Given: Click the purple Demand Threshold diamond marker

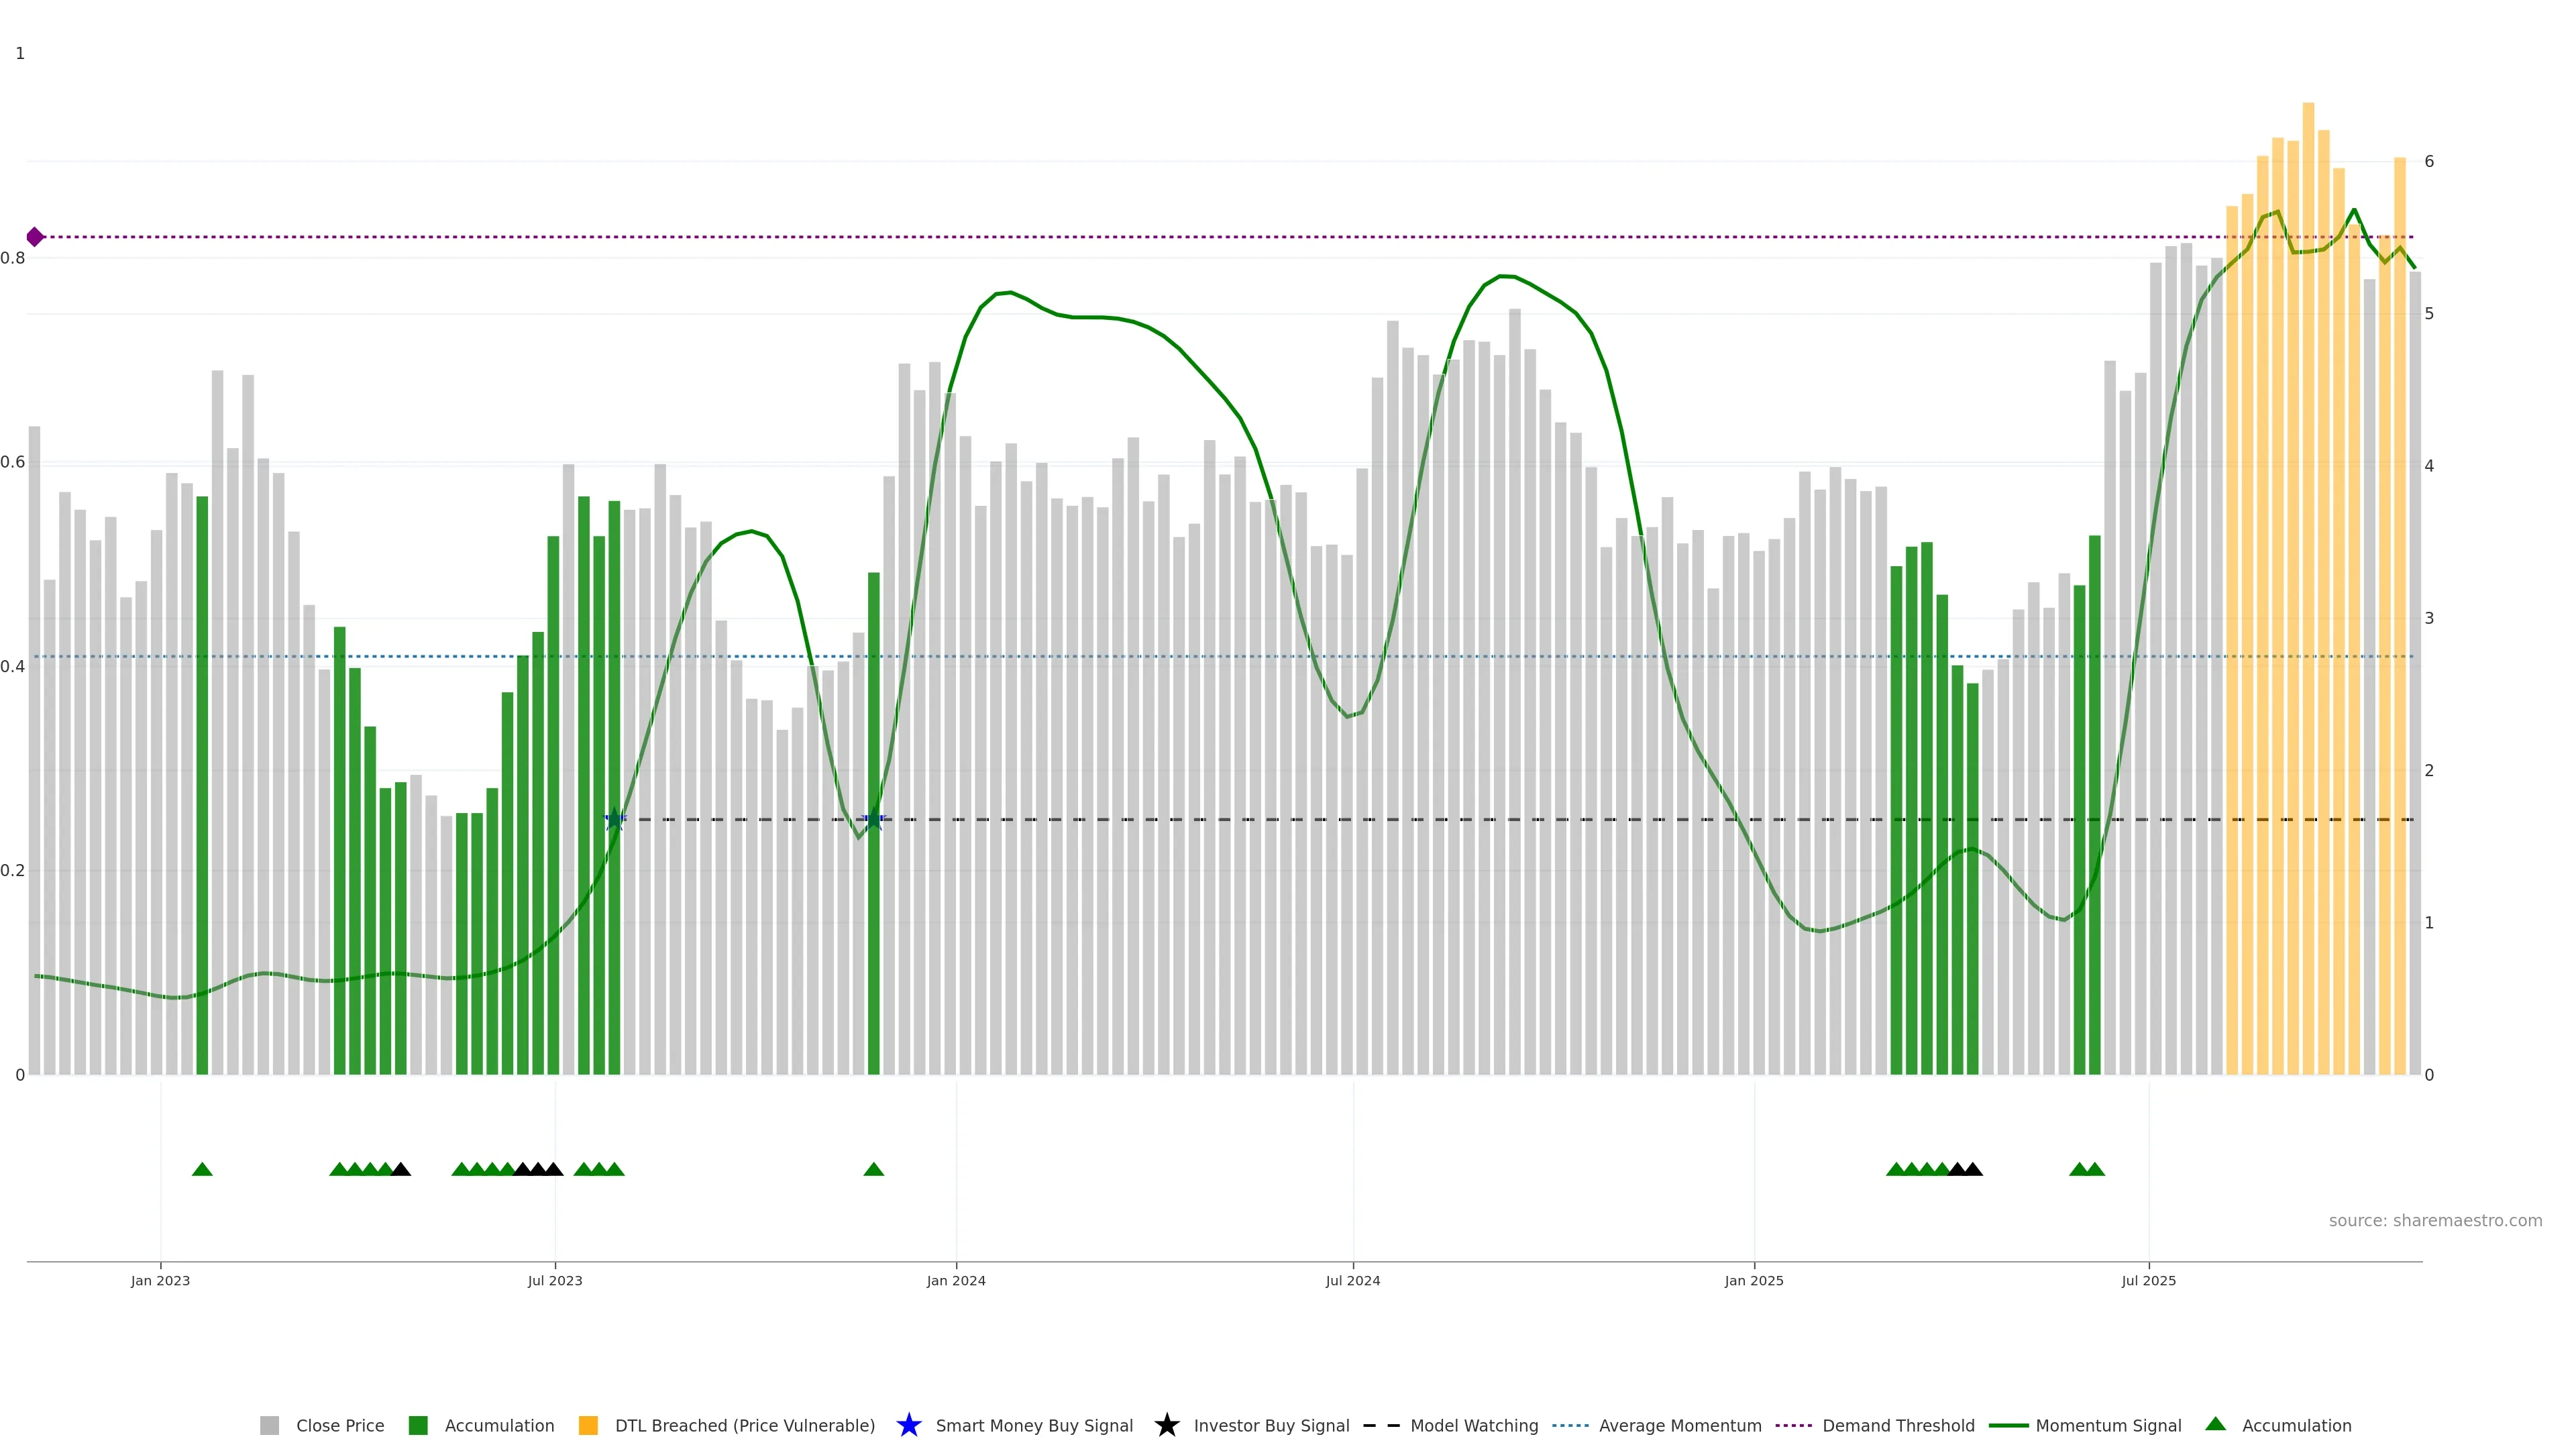Looking at the screenshot, I should tap(35, 237).
